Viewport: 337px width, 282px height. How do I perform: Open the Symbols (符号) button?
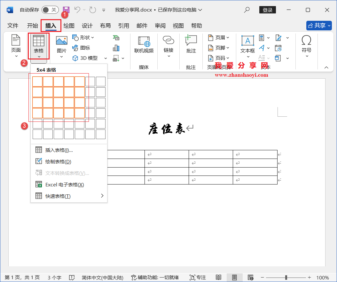(x=307, y=46)
